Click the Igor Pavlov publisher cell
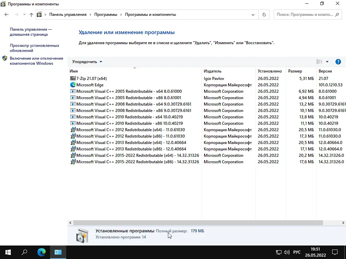Screen dimensions: 346x259 coord(214,78)
